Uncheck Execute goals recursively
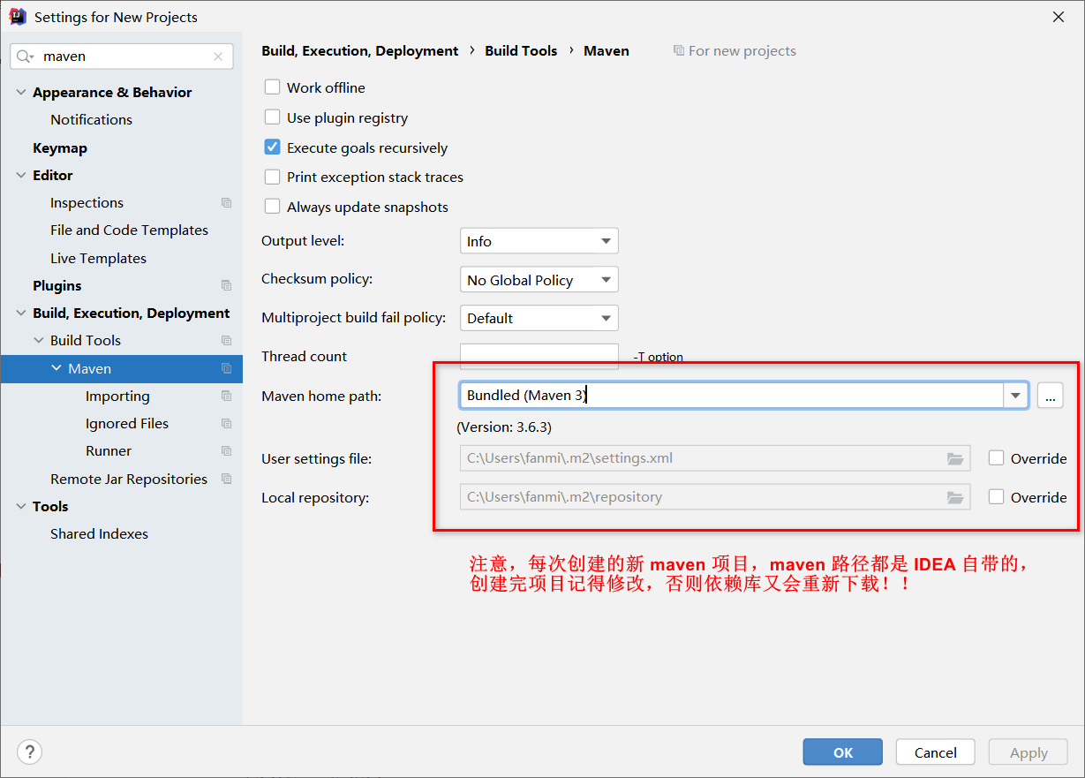Image resolution: width=1085 pixels, height=778 pixels. click(273, 147)
